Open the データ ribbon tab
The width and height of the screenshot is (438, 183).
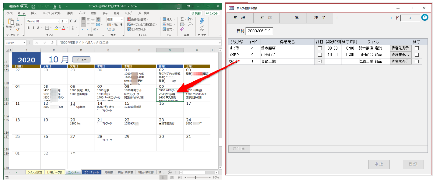(x=82, y=13)
